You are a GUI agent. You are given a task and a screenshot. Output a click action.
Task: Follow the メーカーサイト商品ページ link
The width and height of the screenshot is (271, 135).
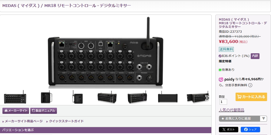pyautogui.click(x=24, y=121)
